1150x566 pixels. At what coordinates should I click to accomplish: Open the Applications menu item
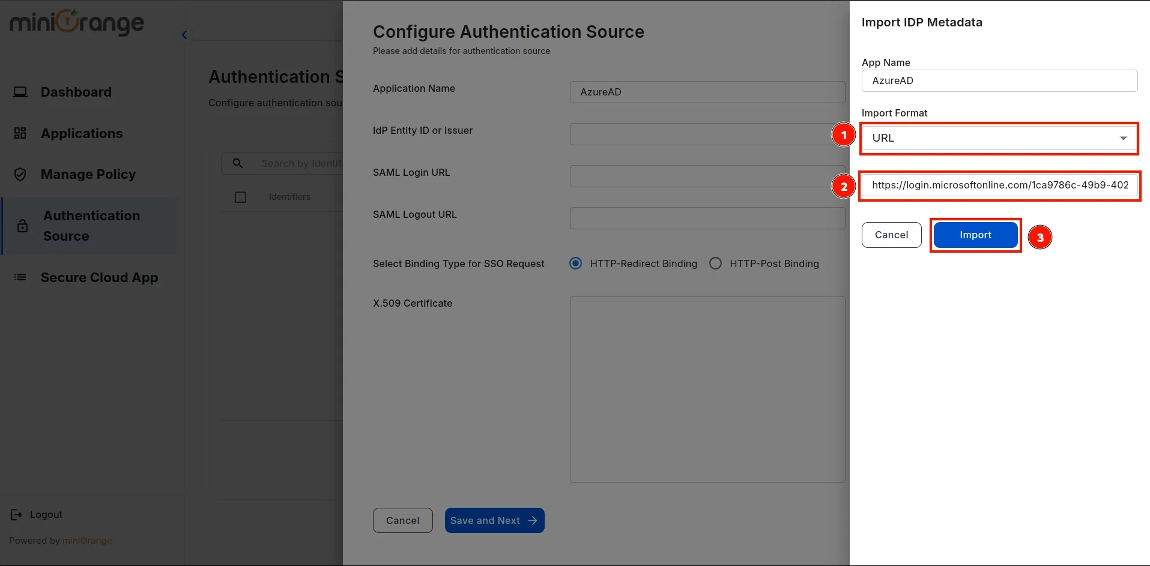click(82, 133)
